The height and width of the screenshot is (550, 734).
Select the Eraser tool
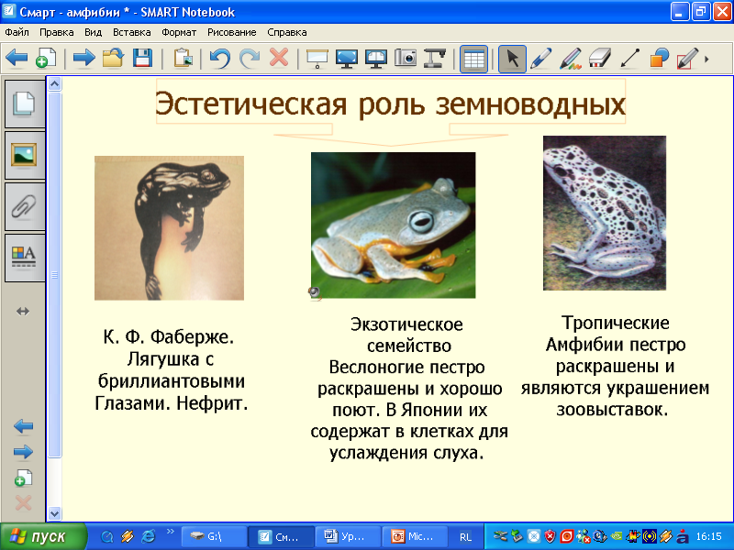point(600,59)
